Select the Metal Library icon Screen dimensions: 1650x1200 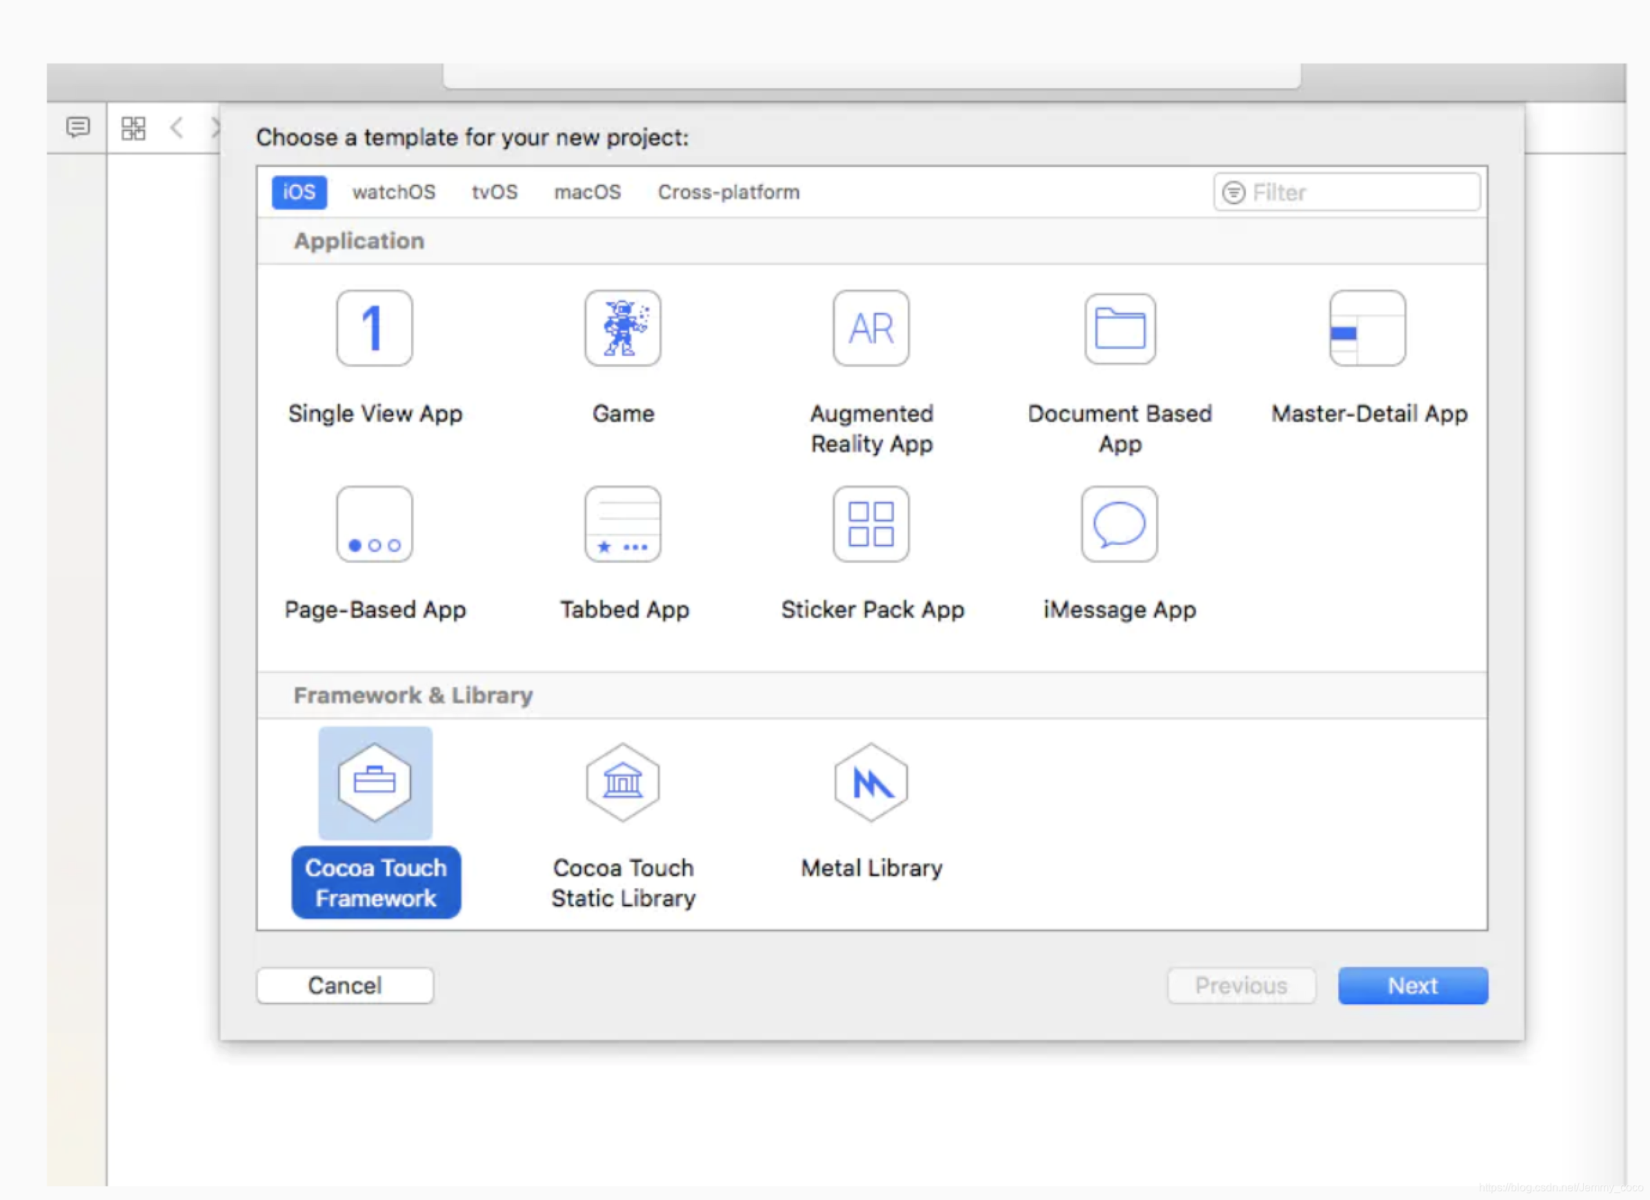(x=871, y=783)
